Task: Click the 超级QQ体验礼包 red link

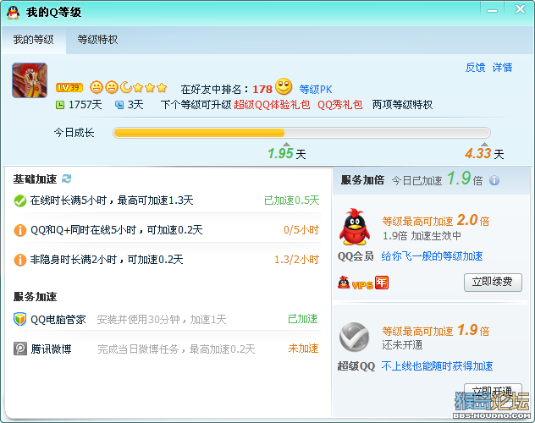Action: click(272, 105)
